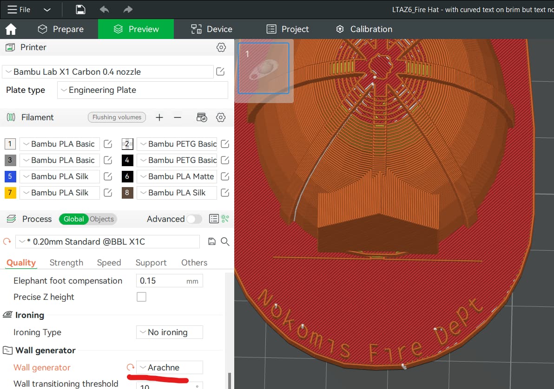554x389 pixels.
Task: Click the undo arrow icon
Action: tap(104, 10)
